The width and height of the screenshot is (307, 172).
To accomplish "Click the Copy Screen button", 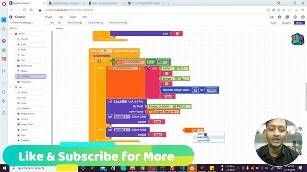I will click(x=95, y=23).
